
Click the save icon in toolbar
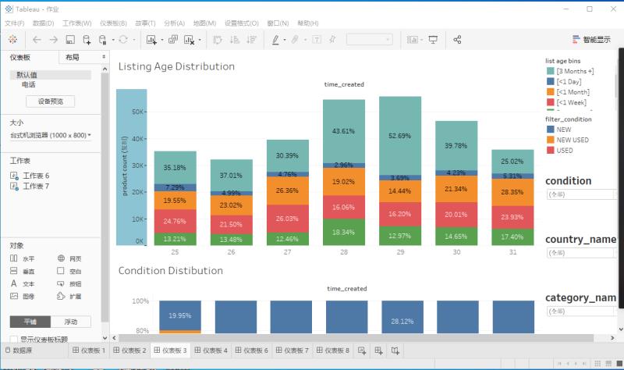point(70,40)
